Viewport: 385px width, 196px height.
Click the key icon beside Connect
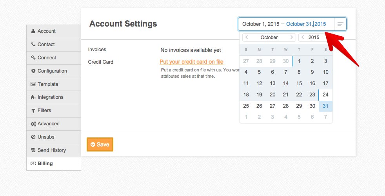click(x=33, y=58)
